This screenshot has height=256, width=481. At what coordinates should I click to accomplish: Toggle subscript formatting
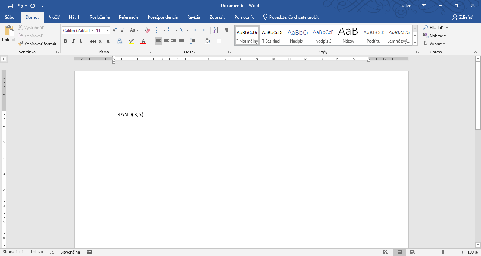[x=101, y=41]
